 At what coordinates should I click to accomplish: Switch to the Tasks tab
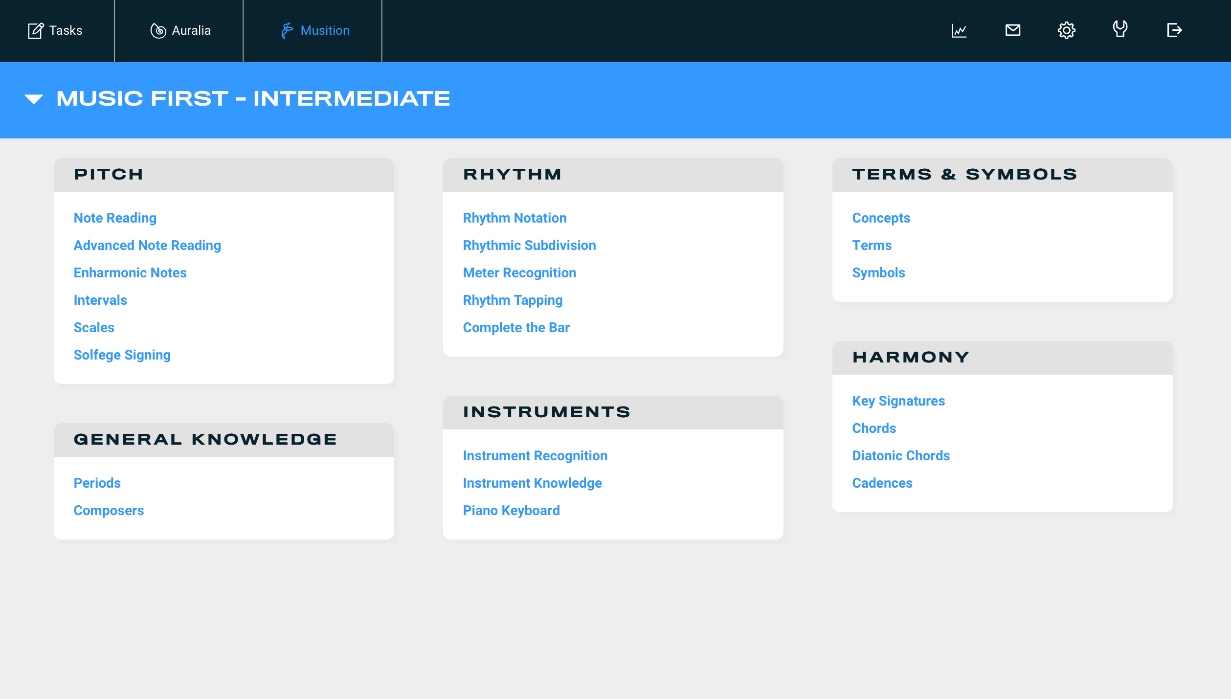[x=66, y=31]
